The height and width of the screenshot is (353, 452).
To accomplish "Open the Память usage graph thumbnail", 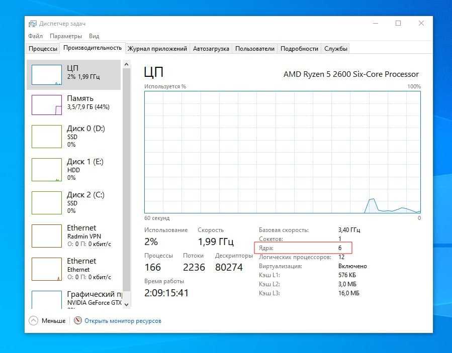I will (x=47, y=104).
